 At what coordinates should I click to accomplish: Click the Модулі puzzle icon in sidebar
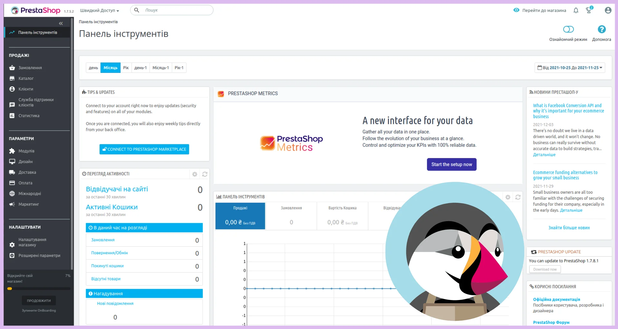12,151
